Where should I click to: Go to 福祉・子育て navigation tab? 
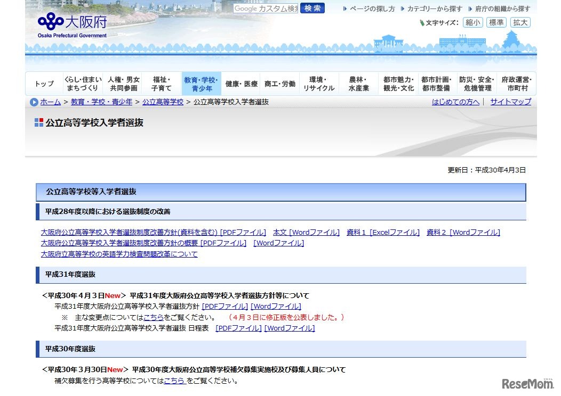pos(161,84)
